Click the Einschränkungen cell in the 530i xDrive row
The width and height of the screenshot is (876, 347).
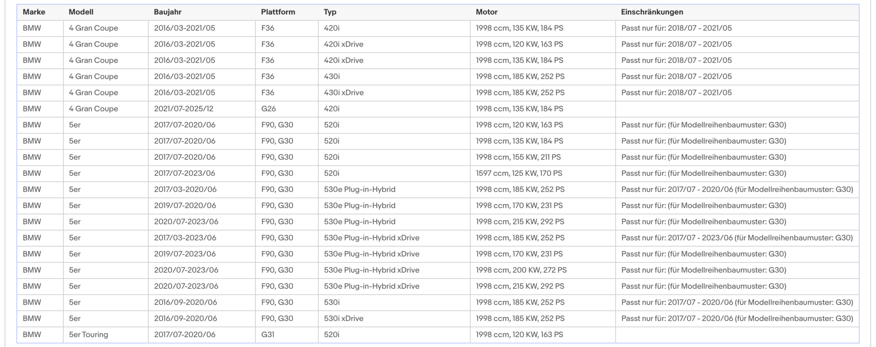737,318
